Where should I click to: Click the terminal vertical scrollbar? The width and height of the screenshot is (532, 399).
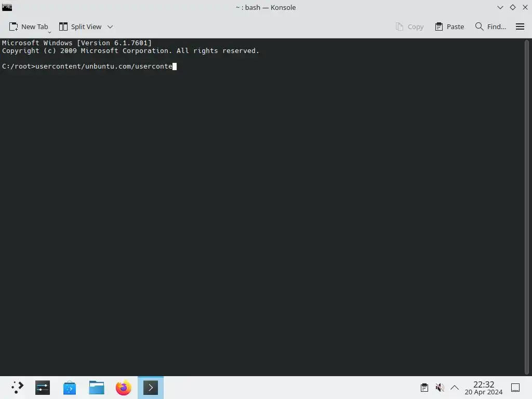(527, 207)
